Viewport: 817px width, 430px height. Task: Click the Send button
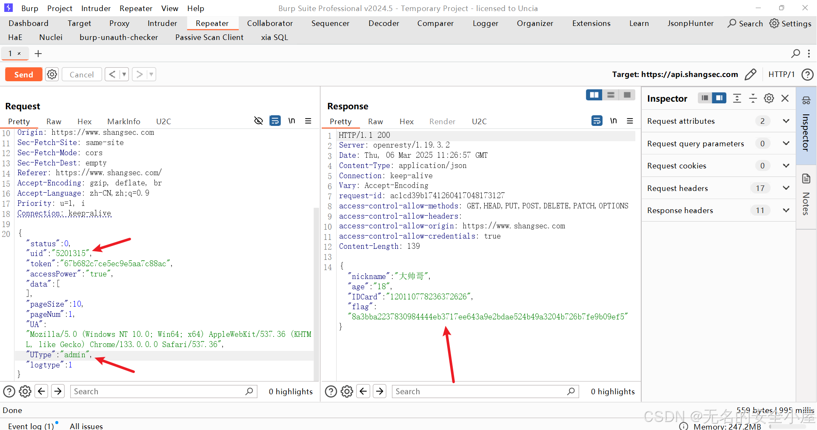[23, 74]
